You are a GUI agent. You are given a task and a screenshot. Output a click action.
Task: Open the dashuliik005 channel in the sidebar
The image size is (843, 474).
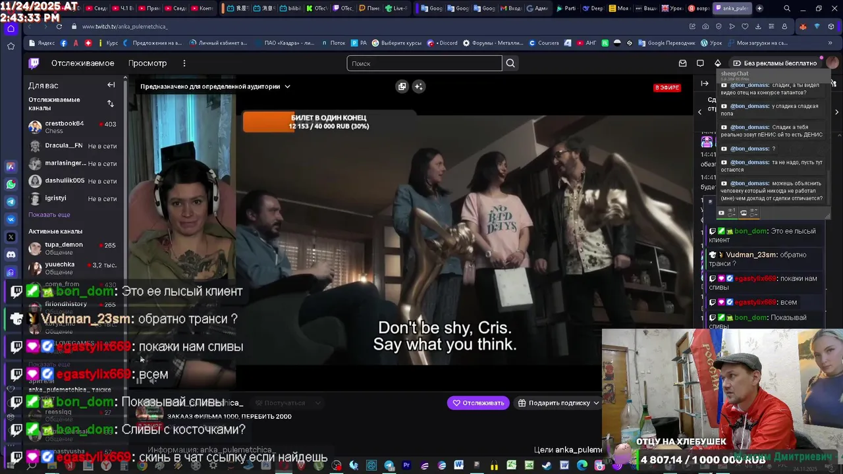pos(72,181)
